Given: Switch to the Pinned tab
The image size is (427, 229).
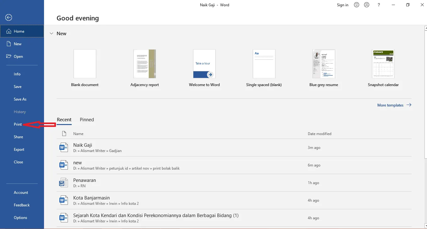Looking at the screenshot, I should 87,120.
